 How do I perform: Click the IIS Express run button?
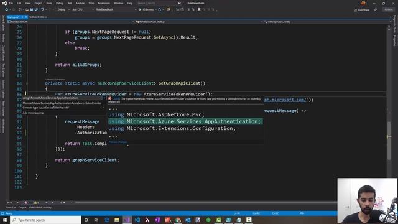pyautogui.click(x=147, y=10)
